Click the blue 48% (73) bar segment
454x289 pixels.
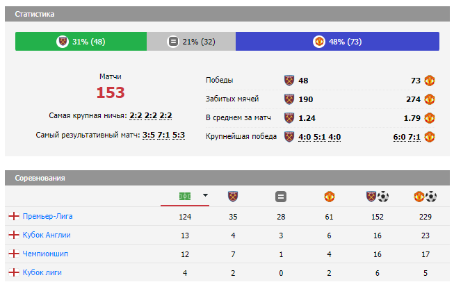coord(337,42)
